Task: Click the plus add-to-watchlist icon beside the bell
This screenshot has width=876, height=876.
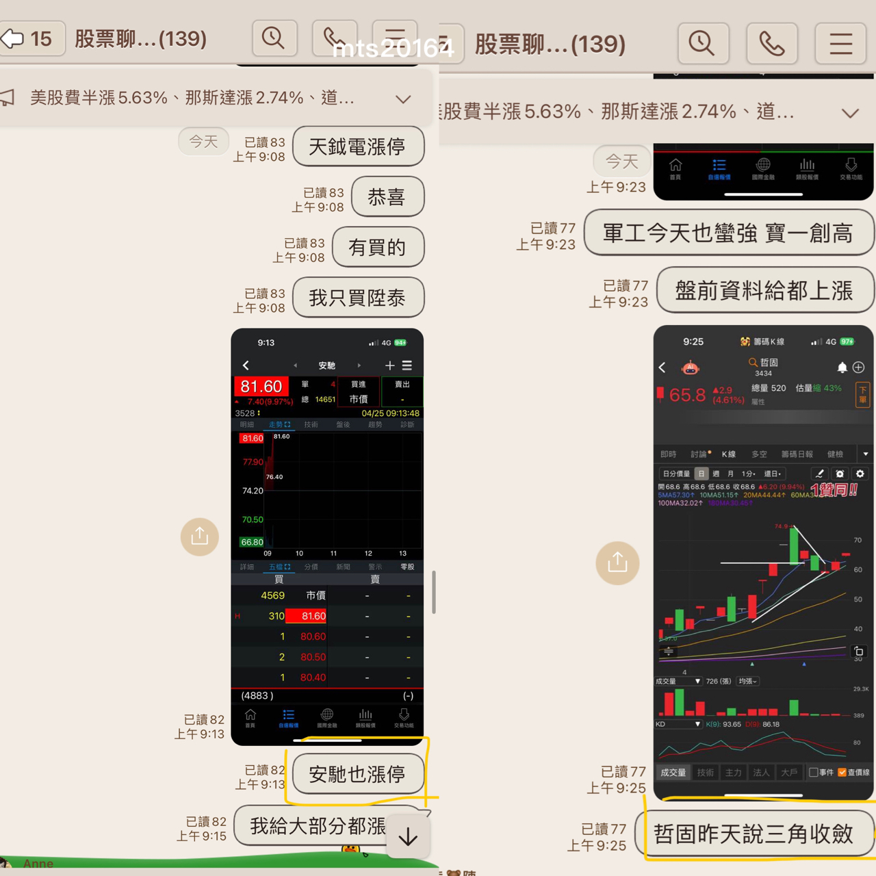Action: tap(859, 368)
